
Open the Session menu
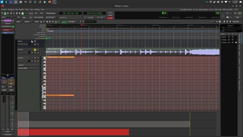point(4,10)
